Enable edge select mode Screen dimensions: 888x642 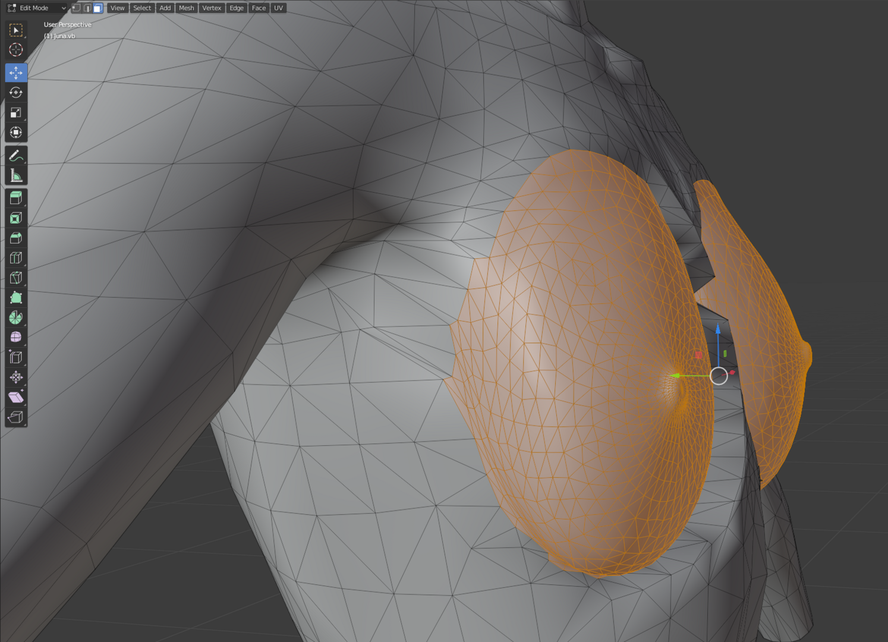point(87,8)
